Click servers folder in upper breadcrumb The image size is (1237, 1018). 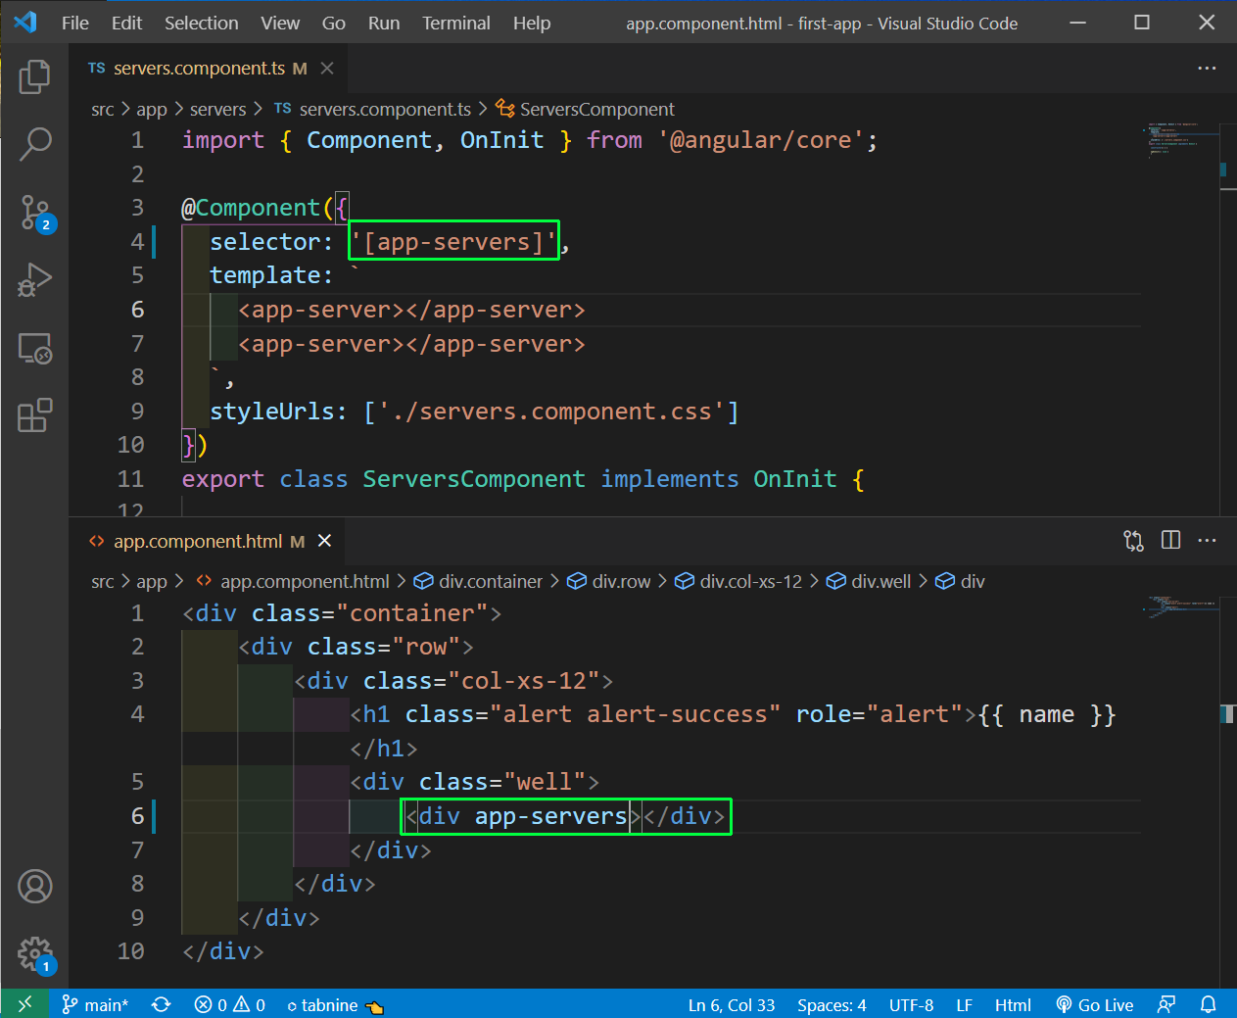coord(217,109)
